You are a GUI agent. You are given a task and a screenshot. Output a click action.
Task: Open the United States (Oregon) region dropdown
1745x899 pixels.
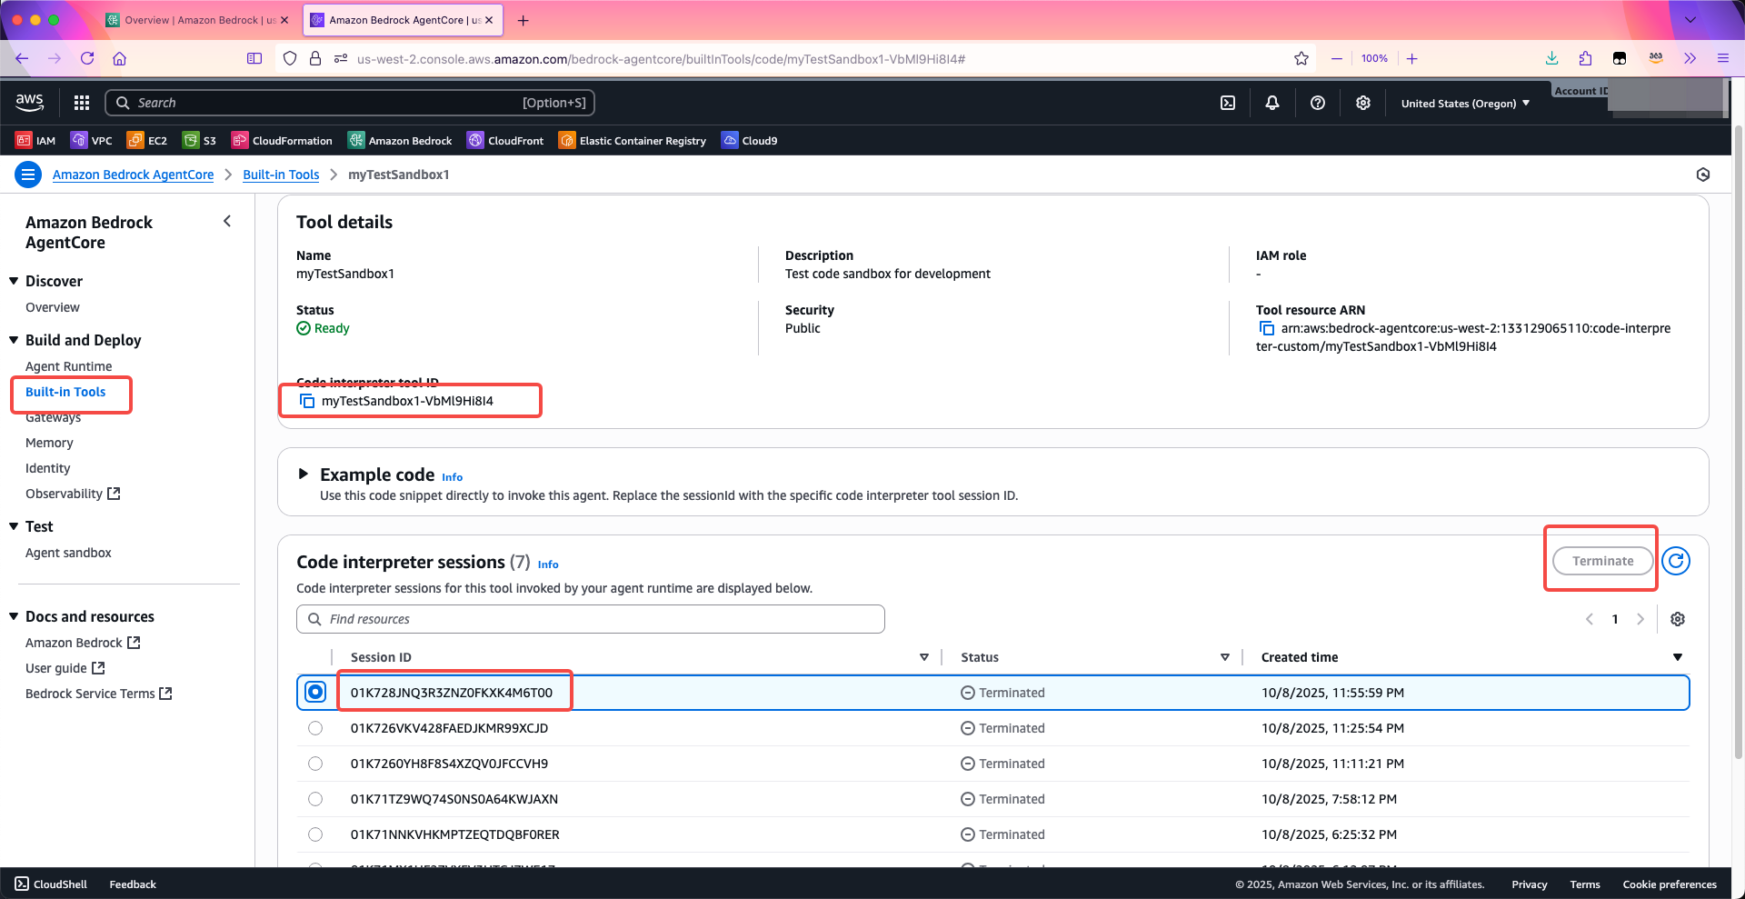1464,104
